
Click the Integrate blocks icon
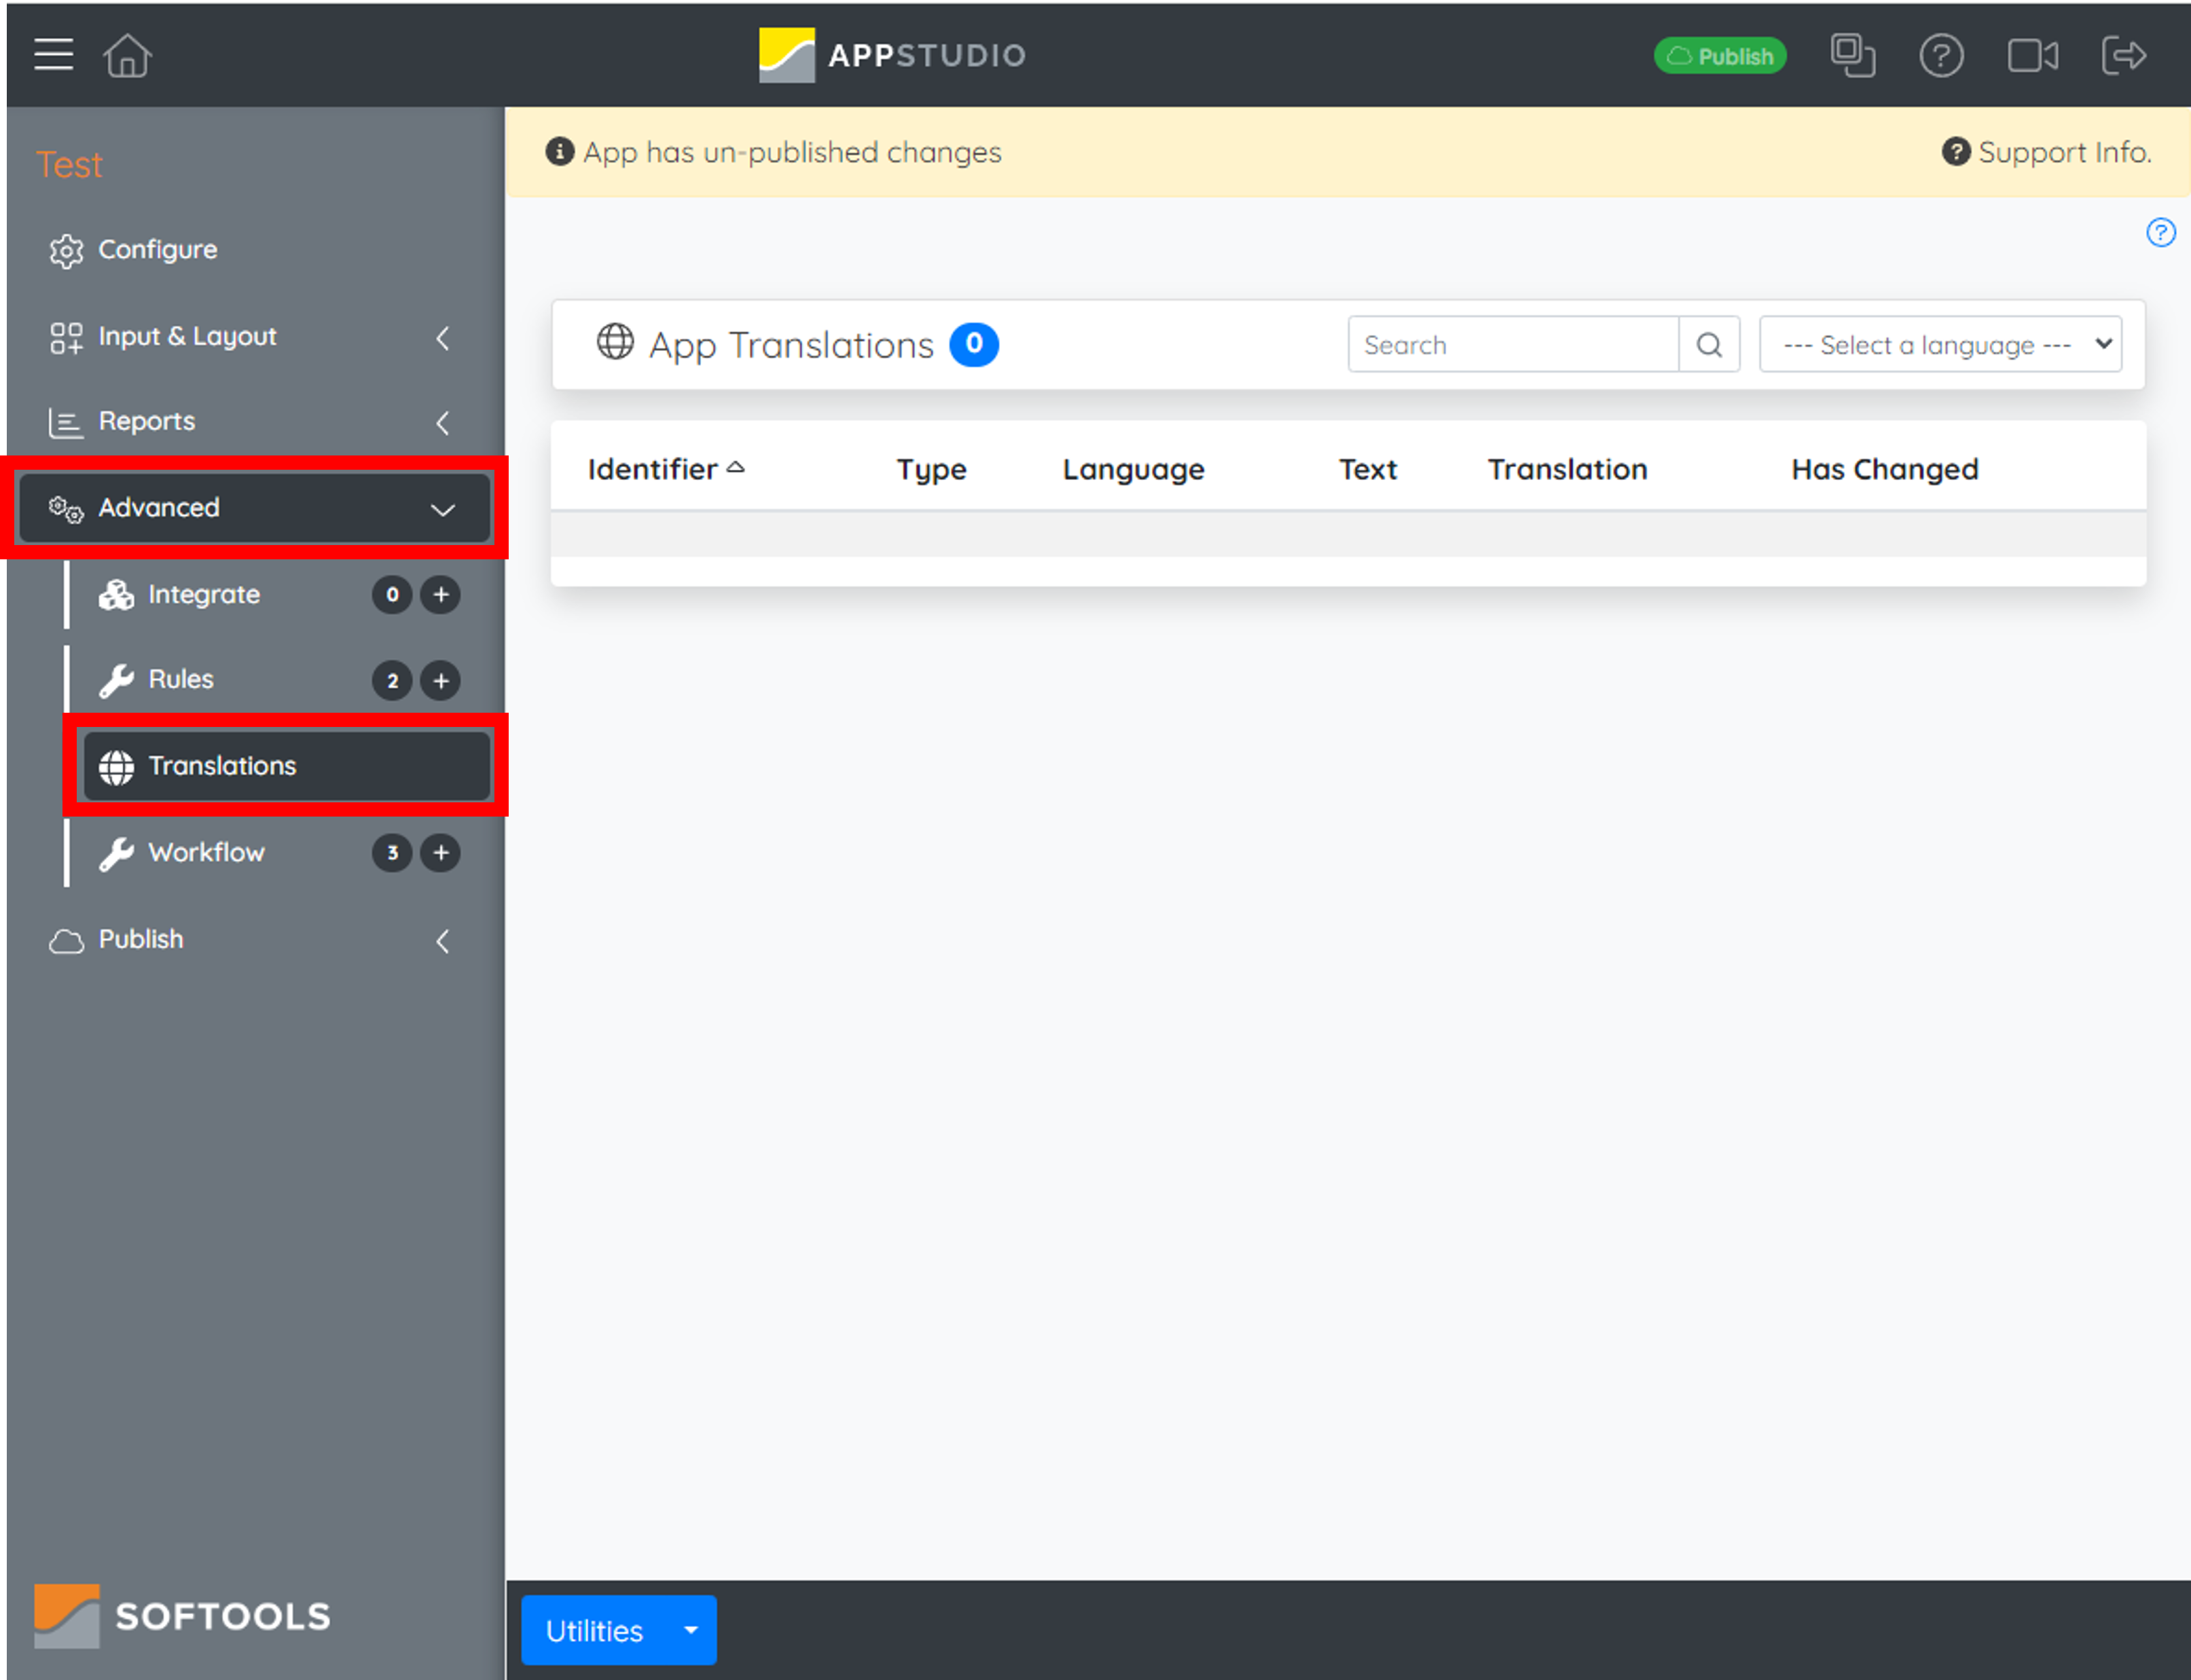116,595
